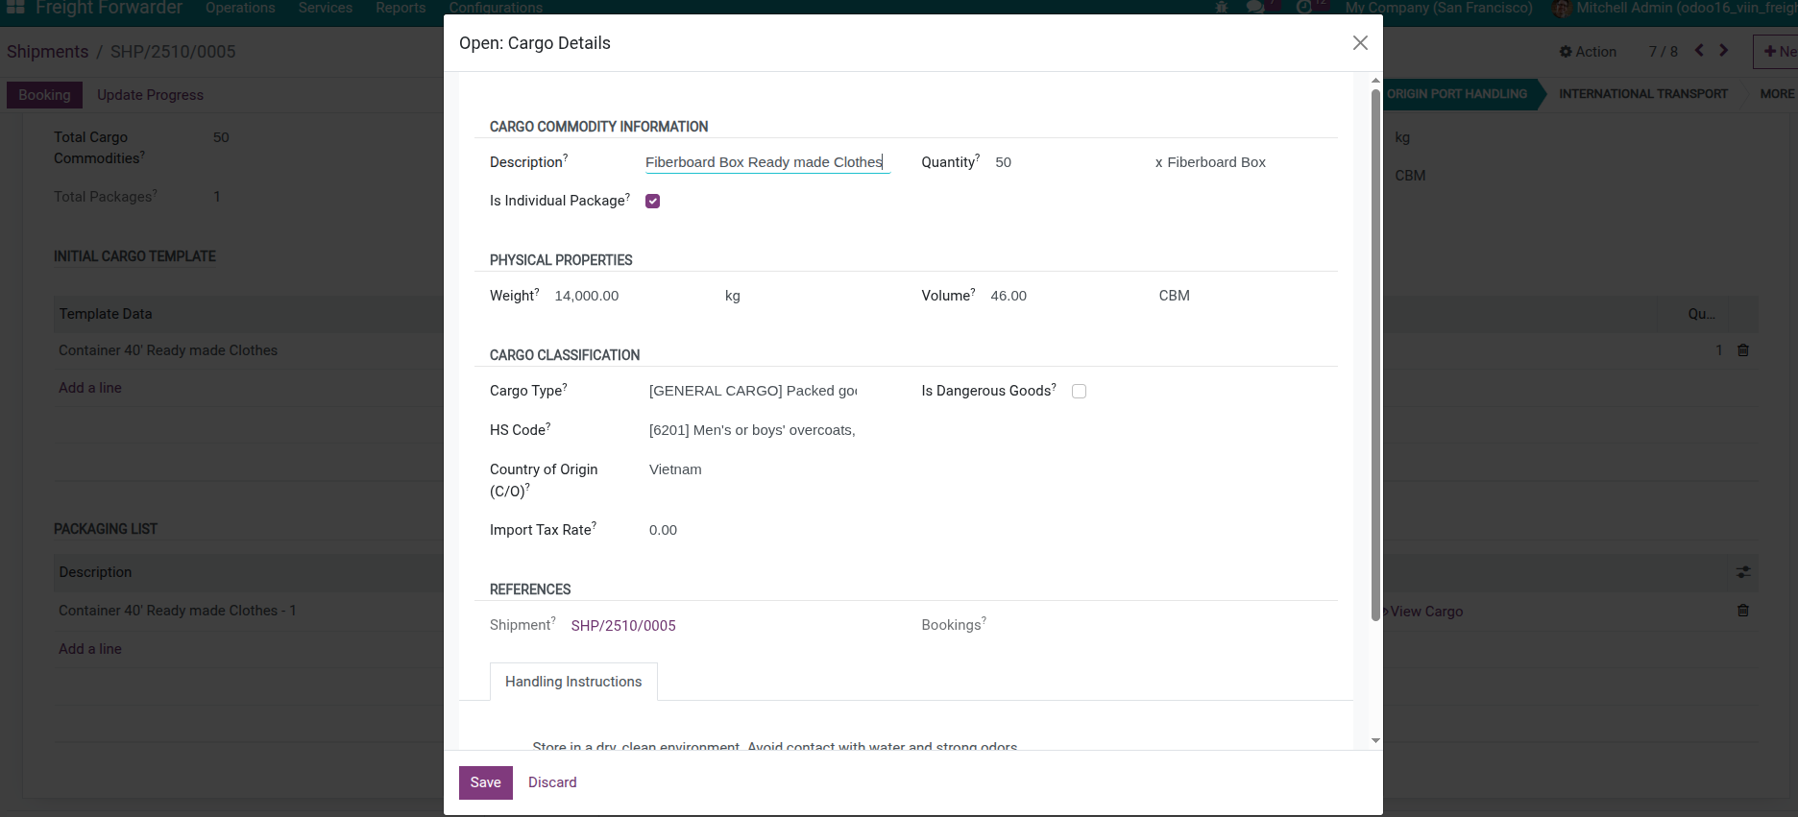Save the cargo details
Viewport: 1798px width, 817px height.
(x=485, y=782)
